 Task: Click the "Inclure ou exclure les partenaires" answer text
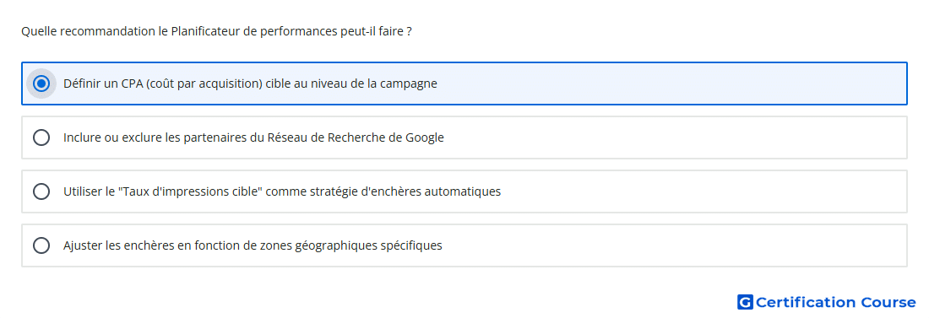coord(253,137)
